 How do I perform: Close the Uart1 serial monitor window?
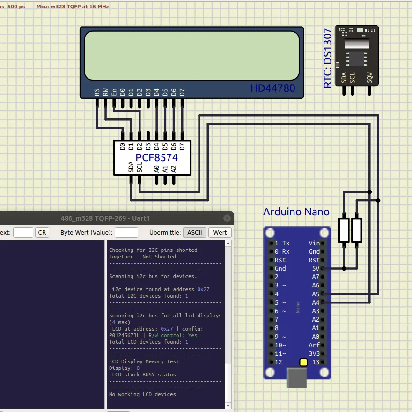pos(227,218)
